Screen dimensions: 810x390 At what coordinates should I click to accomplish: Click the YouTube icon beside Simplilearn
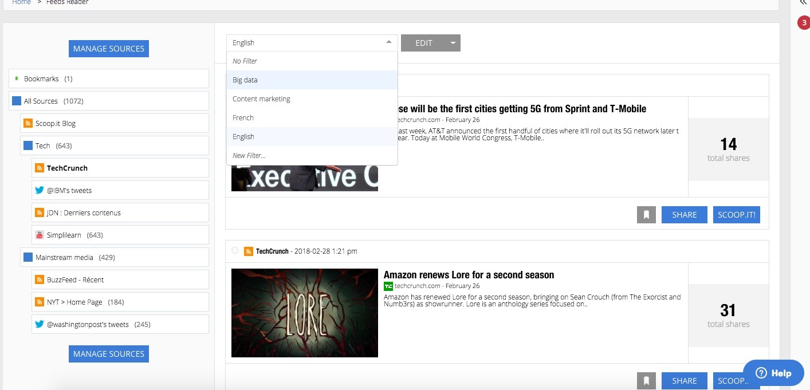point(40,235)
